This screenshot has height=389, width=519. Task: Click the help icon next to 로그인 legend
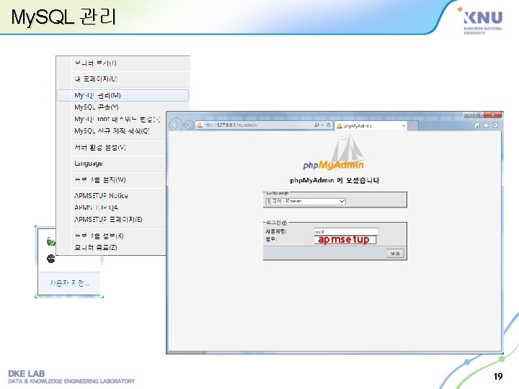click(284, 223)
